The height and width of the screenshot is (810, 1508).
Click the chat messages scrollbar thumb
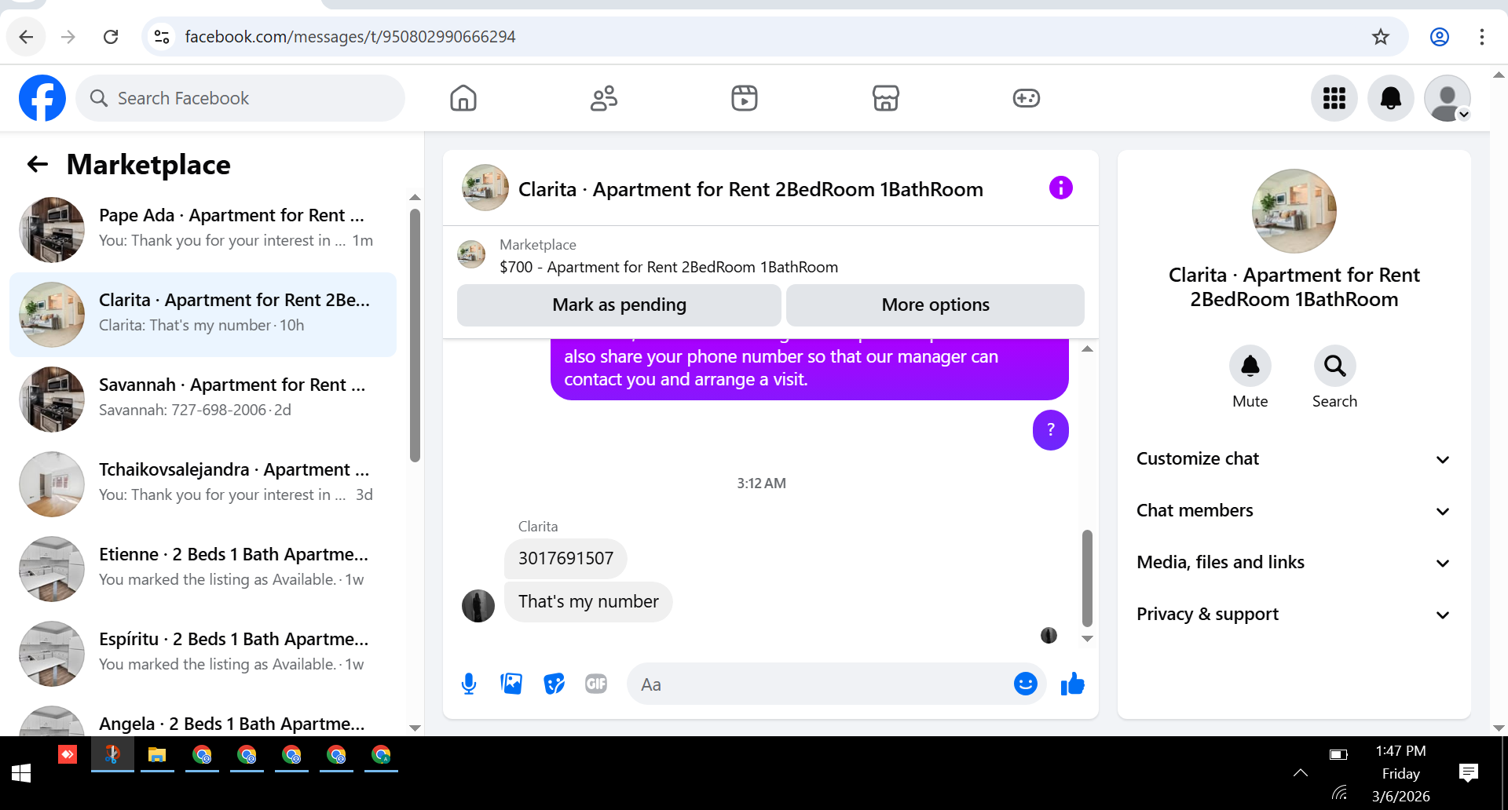(1087, 578)
